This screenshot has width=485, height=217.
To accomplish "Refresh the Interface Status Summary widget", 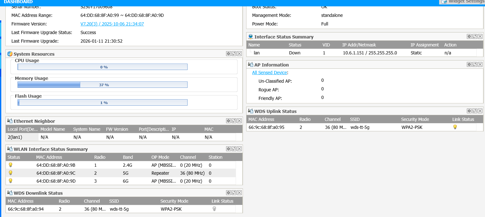I will point(474,37).
